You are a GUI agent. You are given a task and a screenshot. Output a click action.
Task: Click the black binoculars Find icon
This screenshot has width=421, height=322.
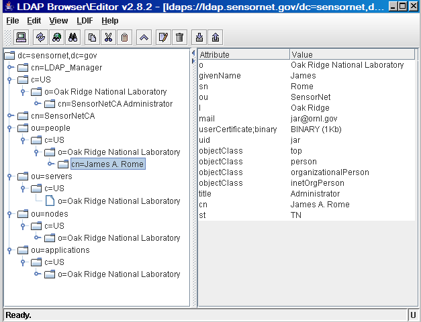74,38
